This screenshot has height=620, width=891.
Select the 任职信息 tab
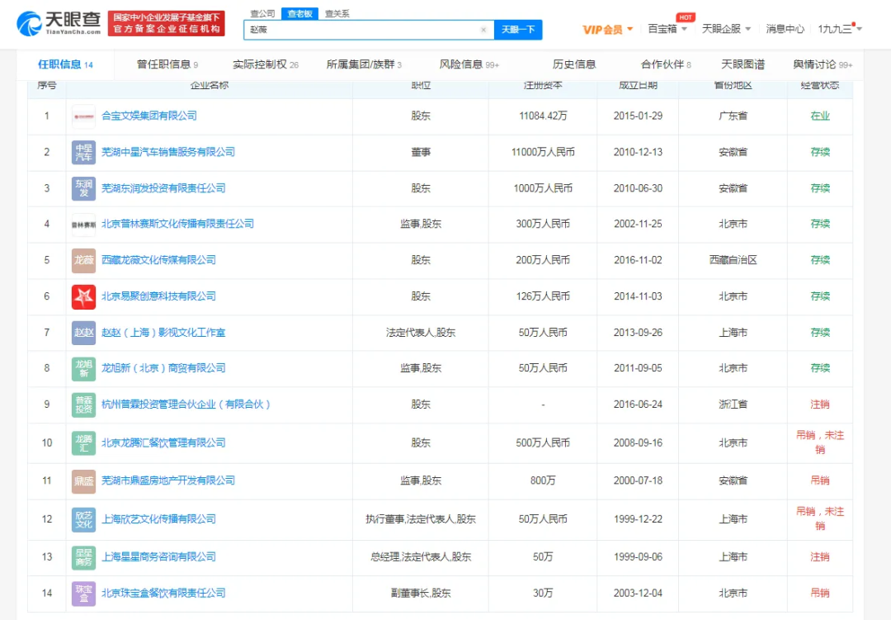point(65,64)
